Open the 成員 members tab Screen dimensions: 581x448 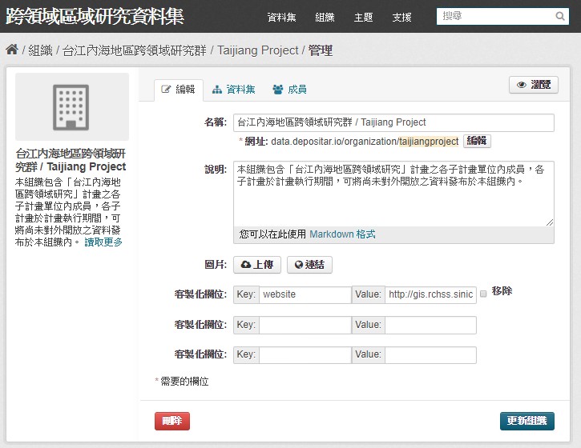(289, 90)
